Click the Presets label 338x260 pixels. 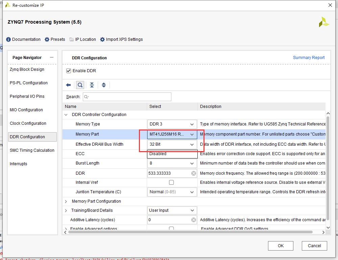tap(58, 39)
